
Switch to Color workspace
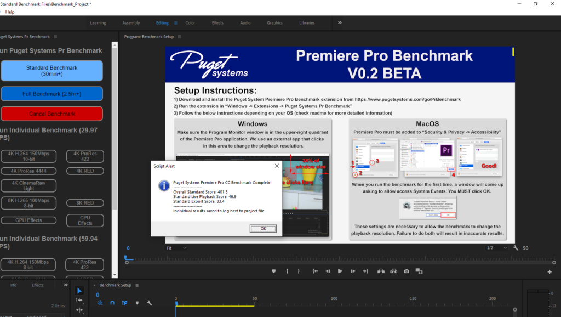click(x=190, y=23)
